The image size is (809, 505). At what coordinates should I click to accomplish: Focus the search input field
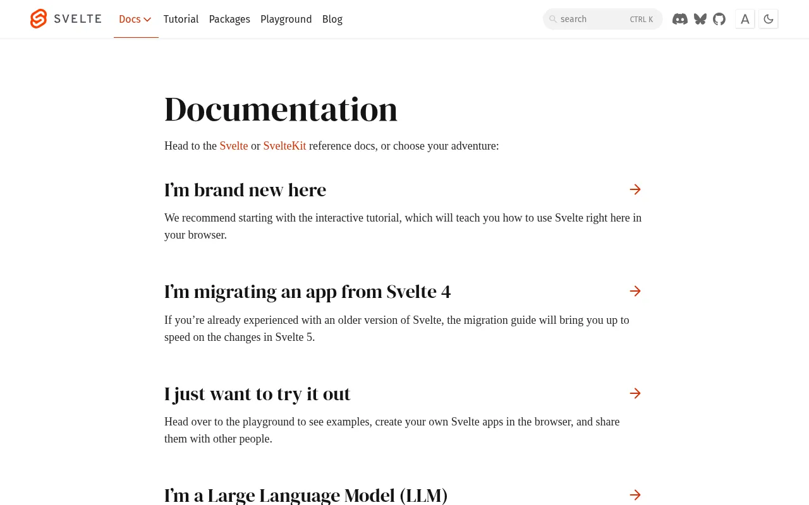(x=603, y=19)
